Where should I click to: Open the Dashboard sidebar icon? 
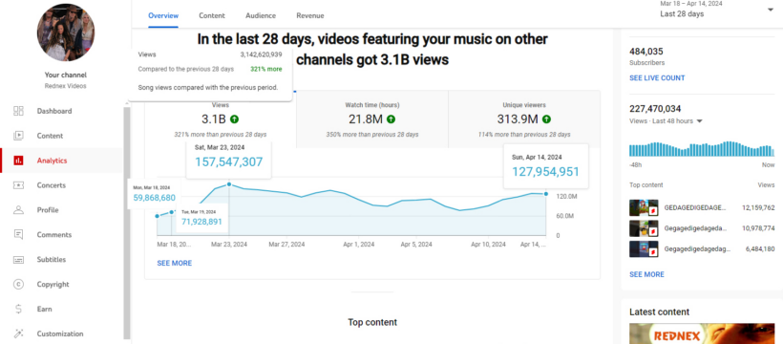pos(18,111)
